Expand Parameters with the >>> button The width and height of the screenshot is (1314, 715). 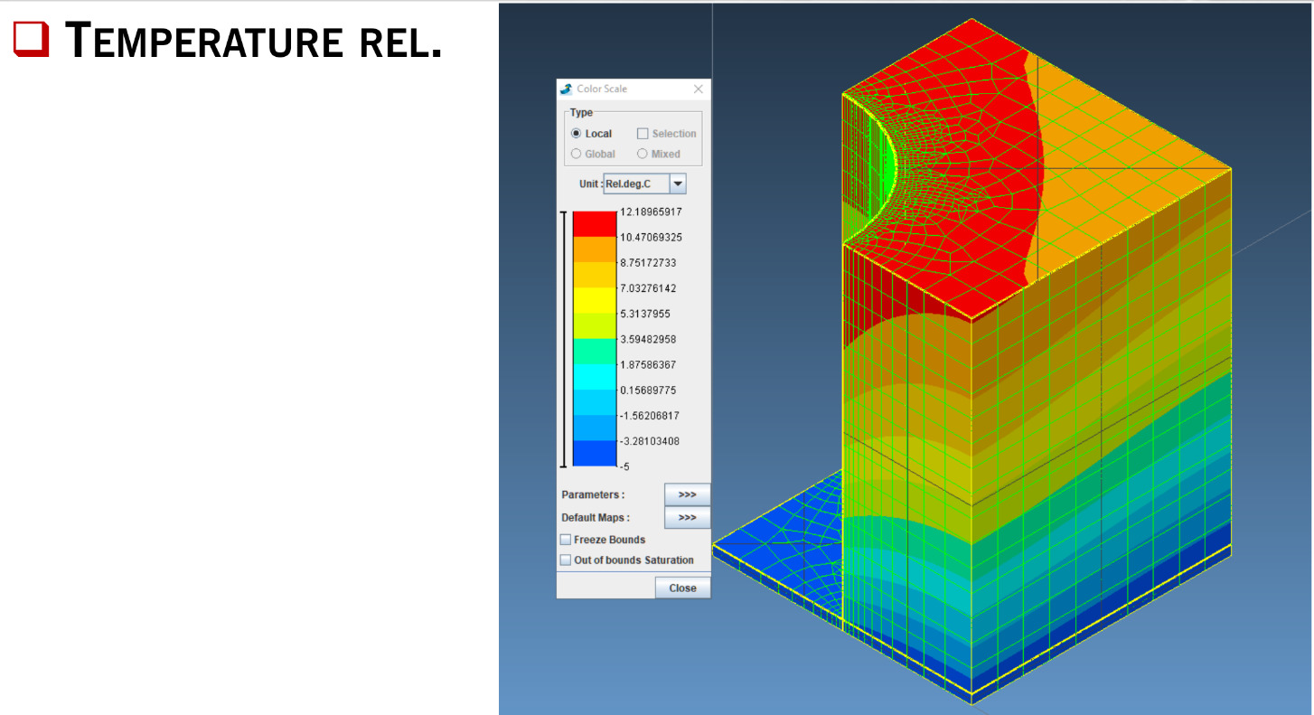click(687, 494)
